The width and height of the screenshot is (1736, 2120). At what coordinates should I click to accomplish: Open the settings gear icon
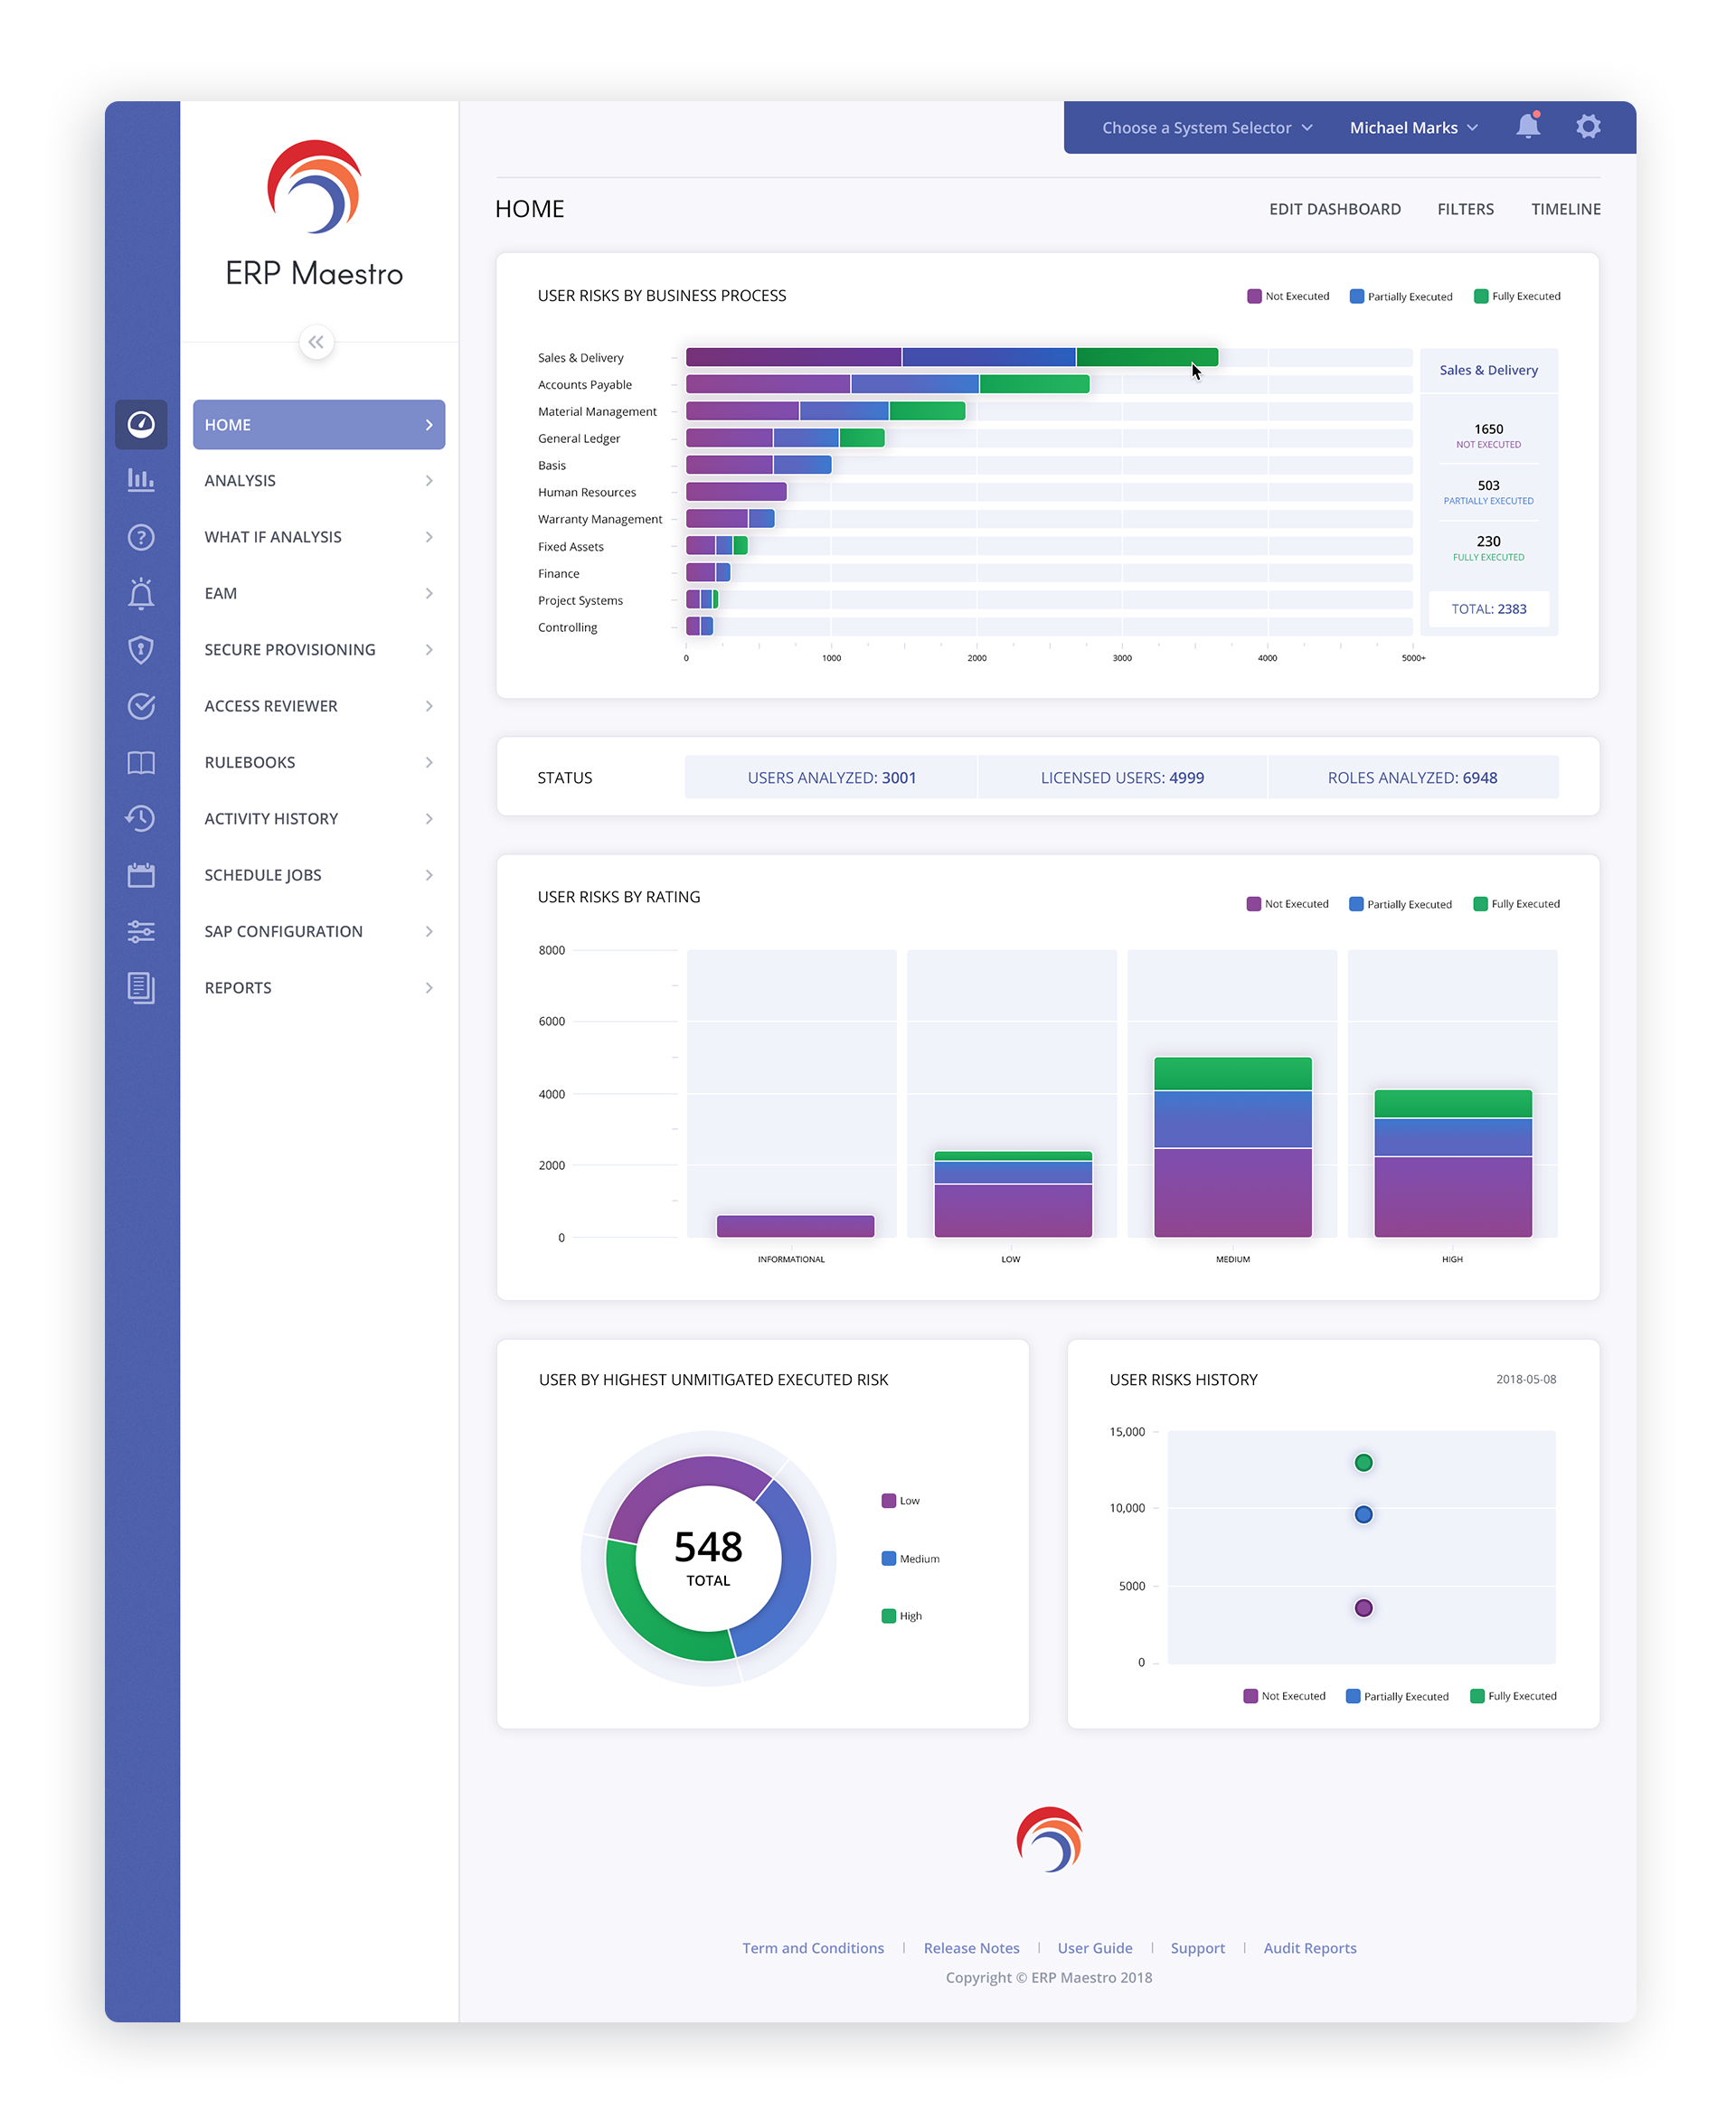[1588, 127]
